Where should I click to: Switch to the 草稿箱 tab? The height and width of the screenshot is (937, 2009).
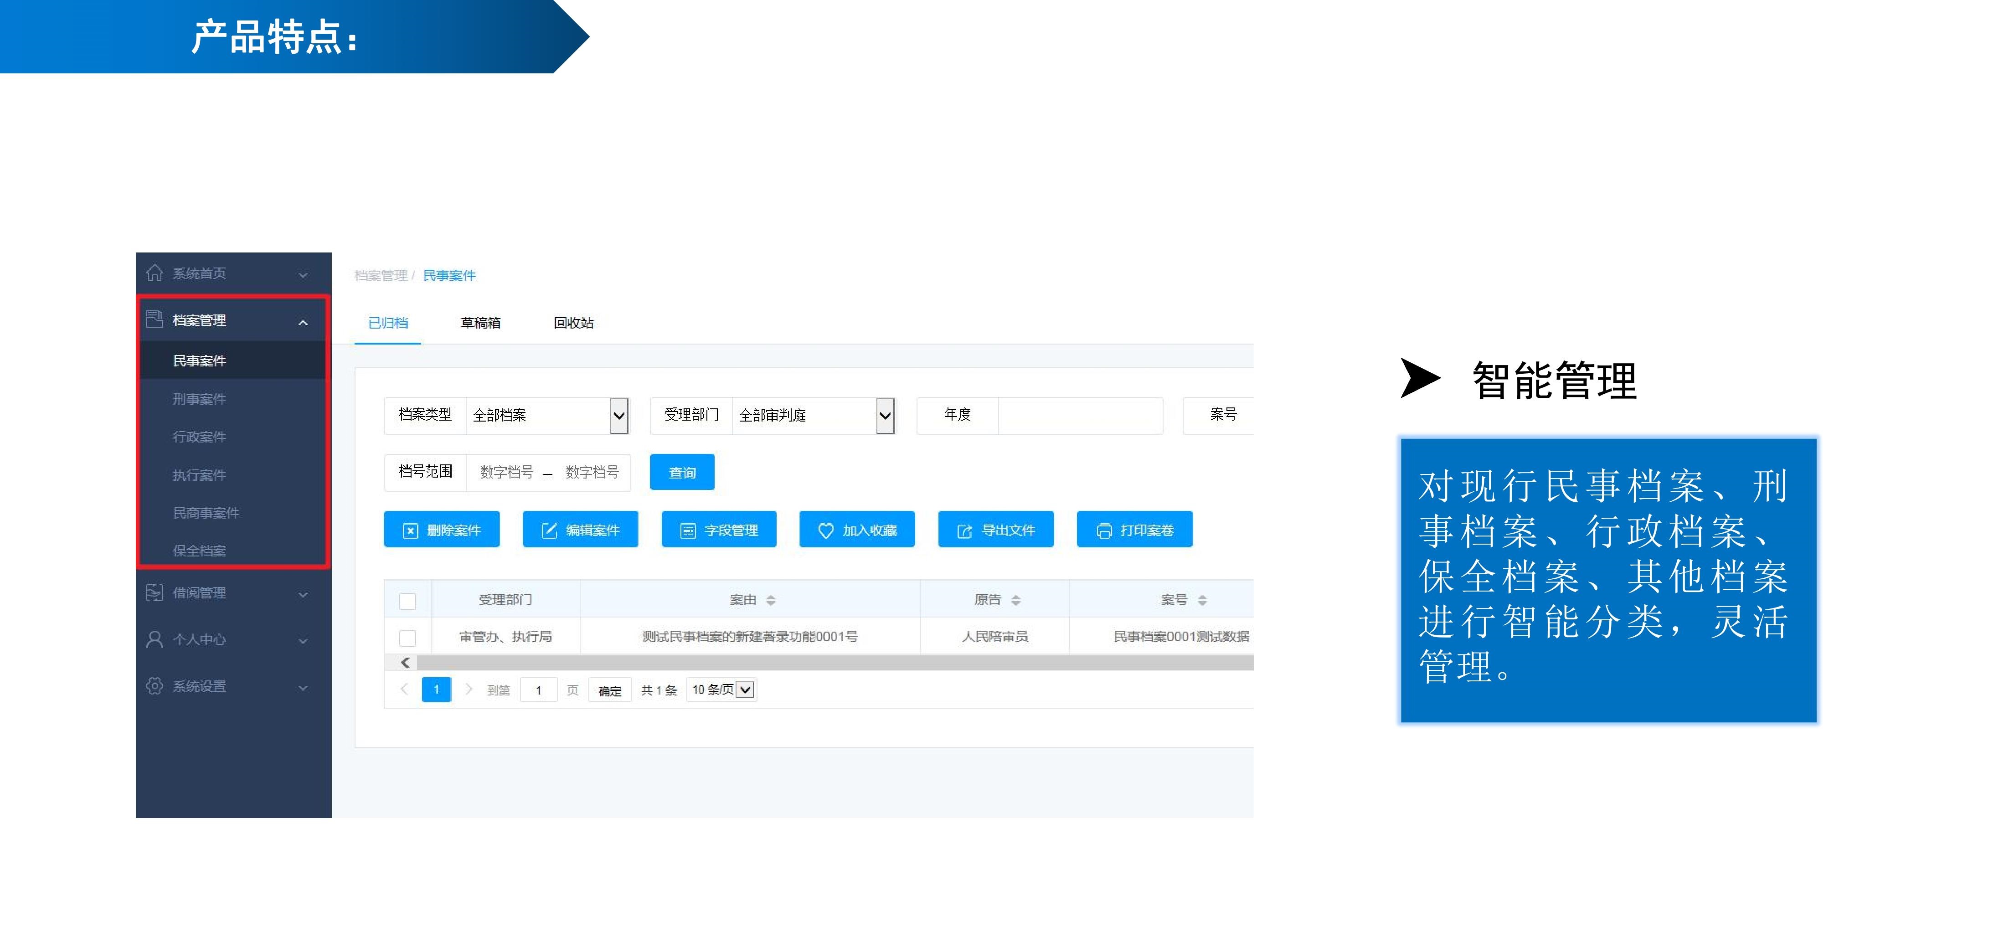[480, 323]
